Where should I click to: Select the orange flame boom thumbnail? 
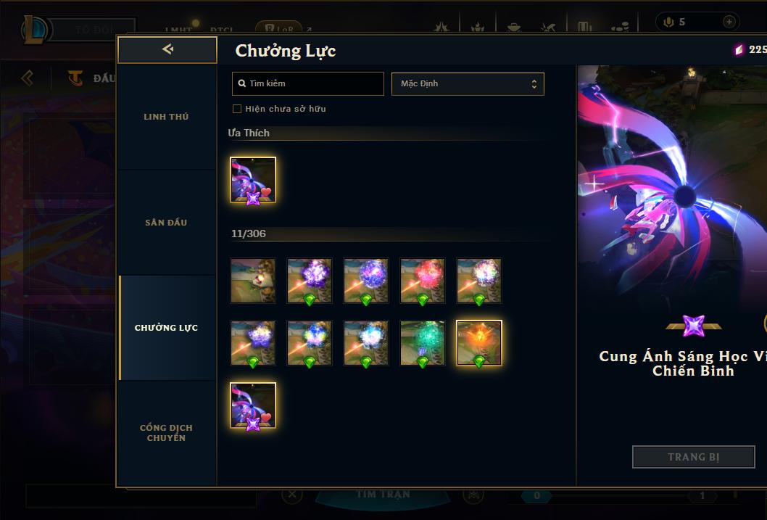[479, 343]
